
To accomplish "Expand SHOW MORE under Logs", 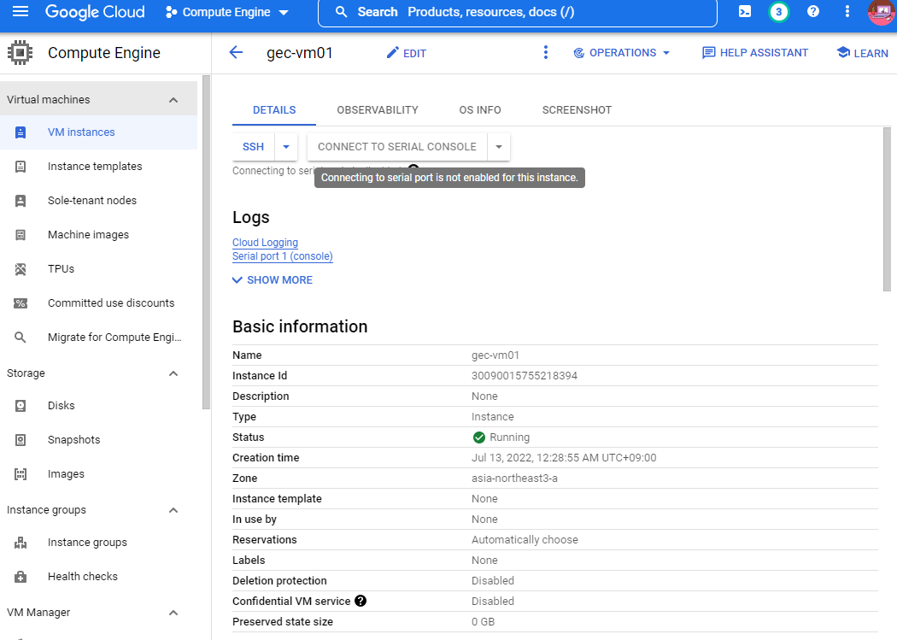I will [273, 280].
